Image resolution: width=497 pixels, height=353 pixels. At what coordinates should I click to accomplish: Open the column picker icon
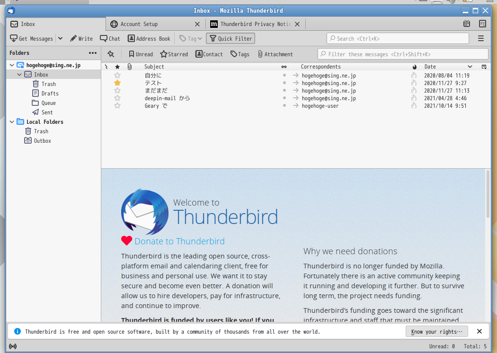pyautogui.click(x=484, y=67)
